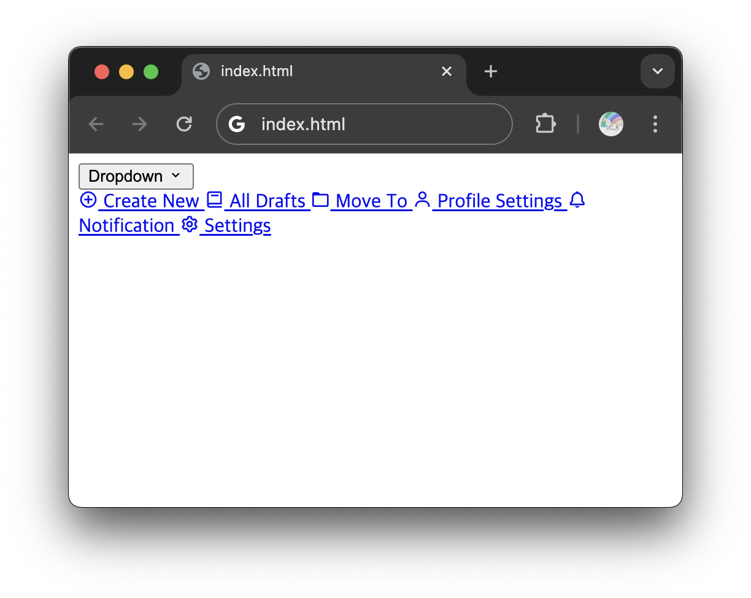Click the green maximize window button

[151, 72]
